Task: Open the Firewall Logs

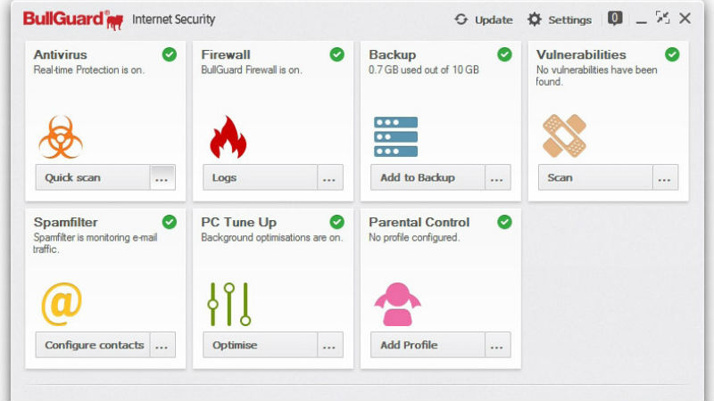Action: (x=260, y=177)
